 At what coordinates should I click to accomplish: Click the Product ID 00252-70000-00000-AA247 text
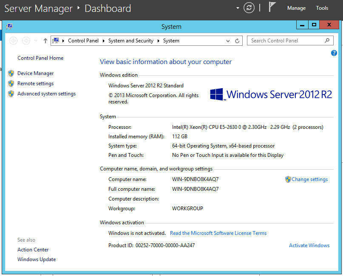pos(151,245)
